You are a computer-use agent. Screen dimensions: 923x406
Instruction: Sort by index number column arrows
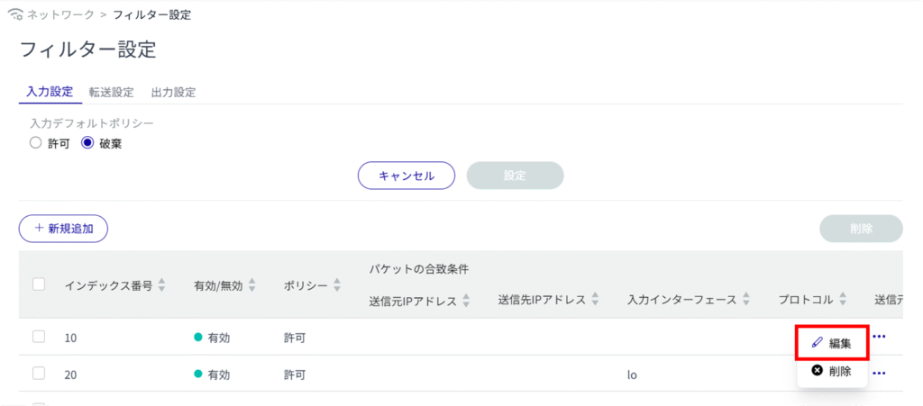coord(162,285)
